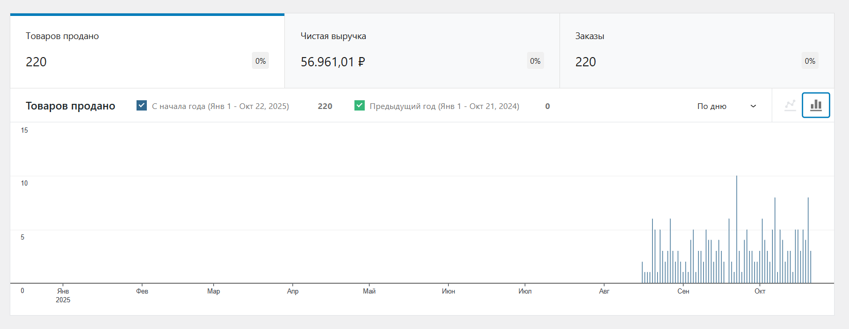Click the 'Авг' month axis label

pos(604,291)
